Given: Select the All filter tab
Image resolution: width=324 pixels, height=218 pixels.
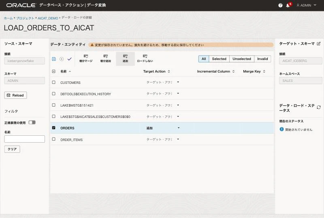Looking at the screenshot, I should pos(204,59).
